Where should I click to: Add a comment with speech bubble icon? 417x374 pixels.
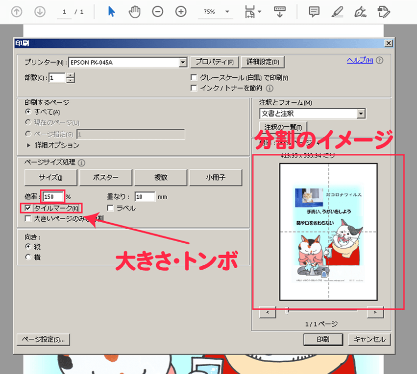pyautogui.click(x=314, y=12)
